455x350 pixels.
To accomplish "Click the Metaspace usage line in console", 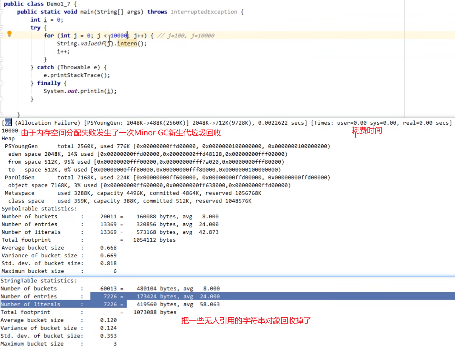I will 133,193.
